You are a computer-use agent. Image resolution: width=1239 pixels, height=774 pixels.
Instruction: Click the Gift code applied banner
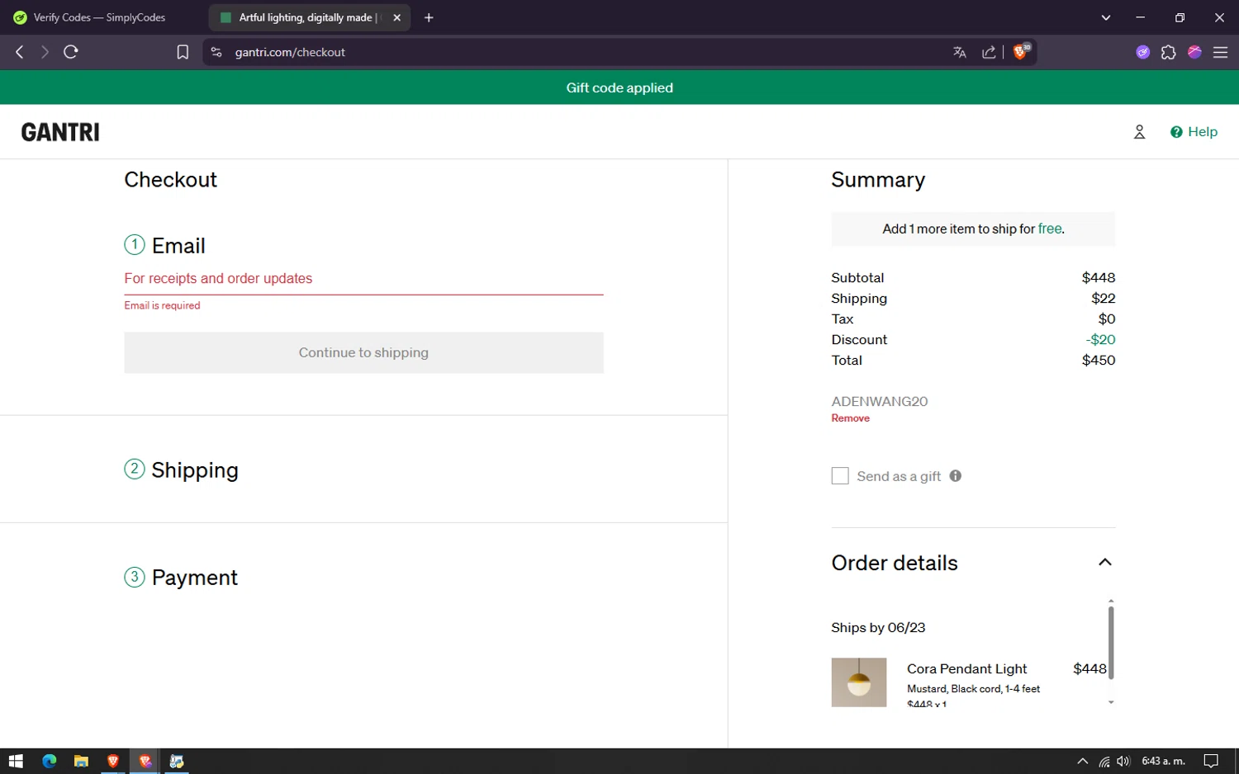click(619, 87)
